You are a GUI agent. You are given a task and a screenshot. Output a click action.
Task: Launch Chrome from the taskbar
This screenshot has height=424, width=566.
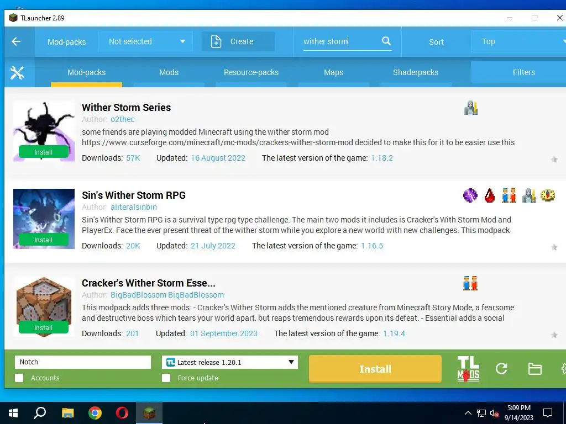pos(95,413)
